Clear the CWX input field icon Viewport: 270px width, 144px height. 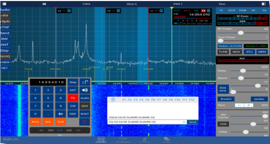[x=184, y=122]
